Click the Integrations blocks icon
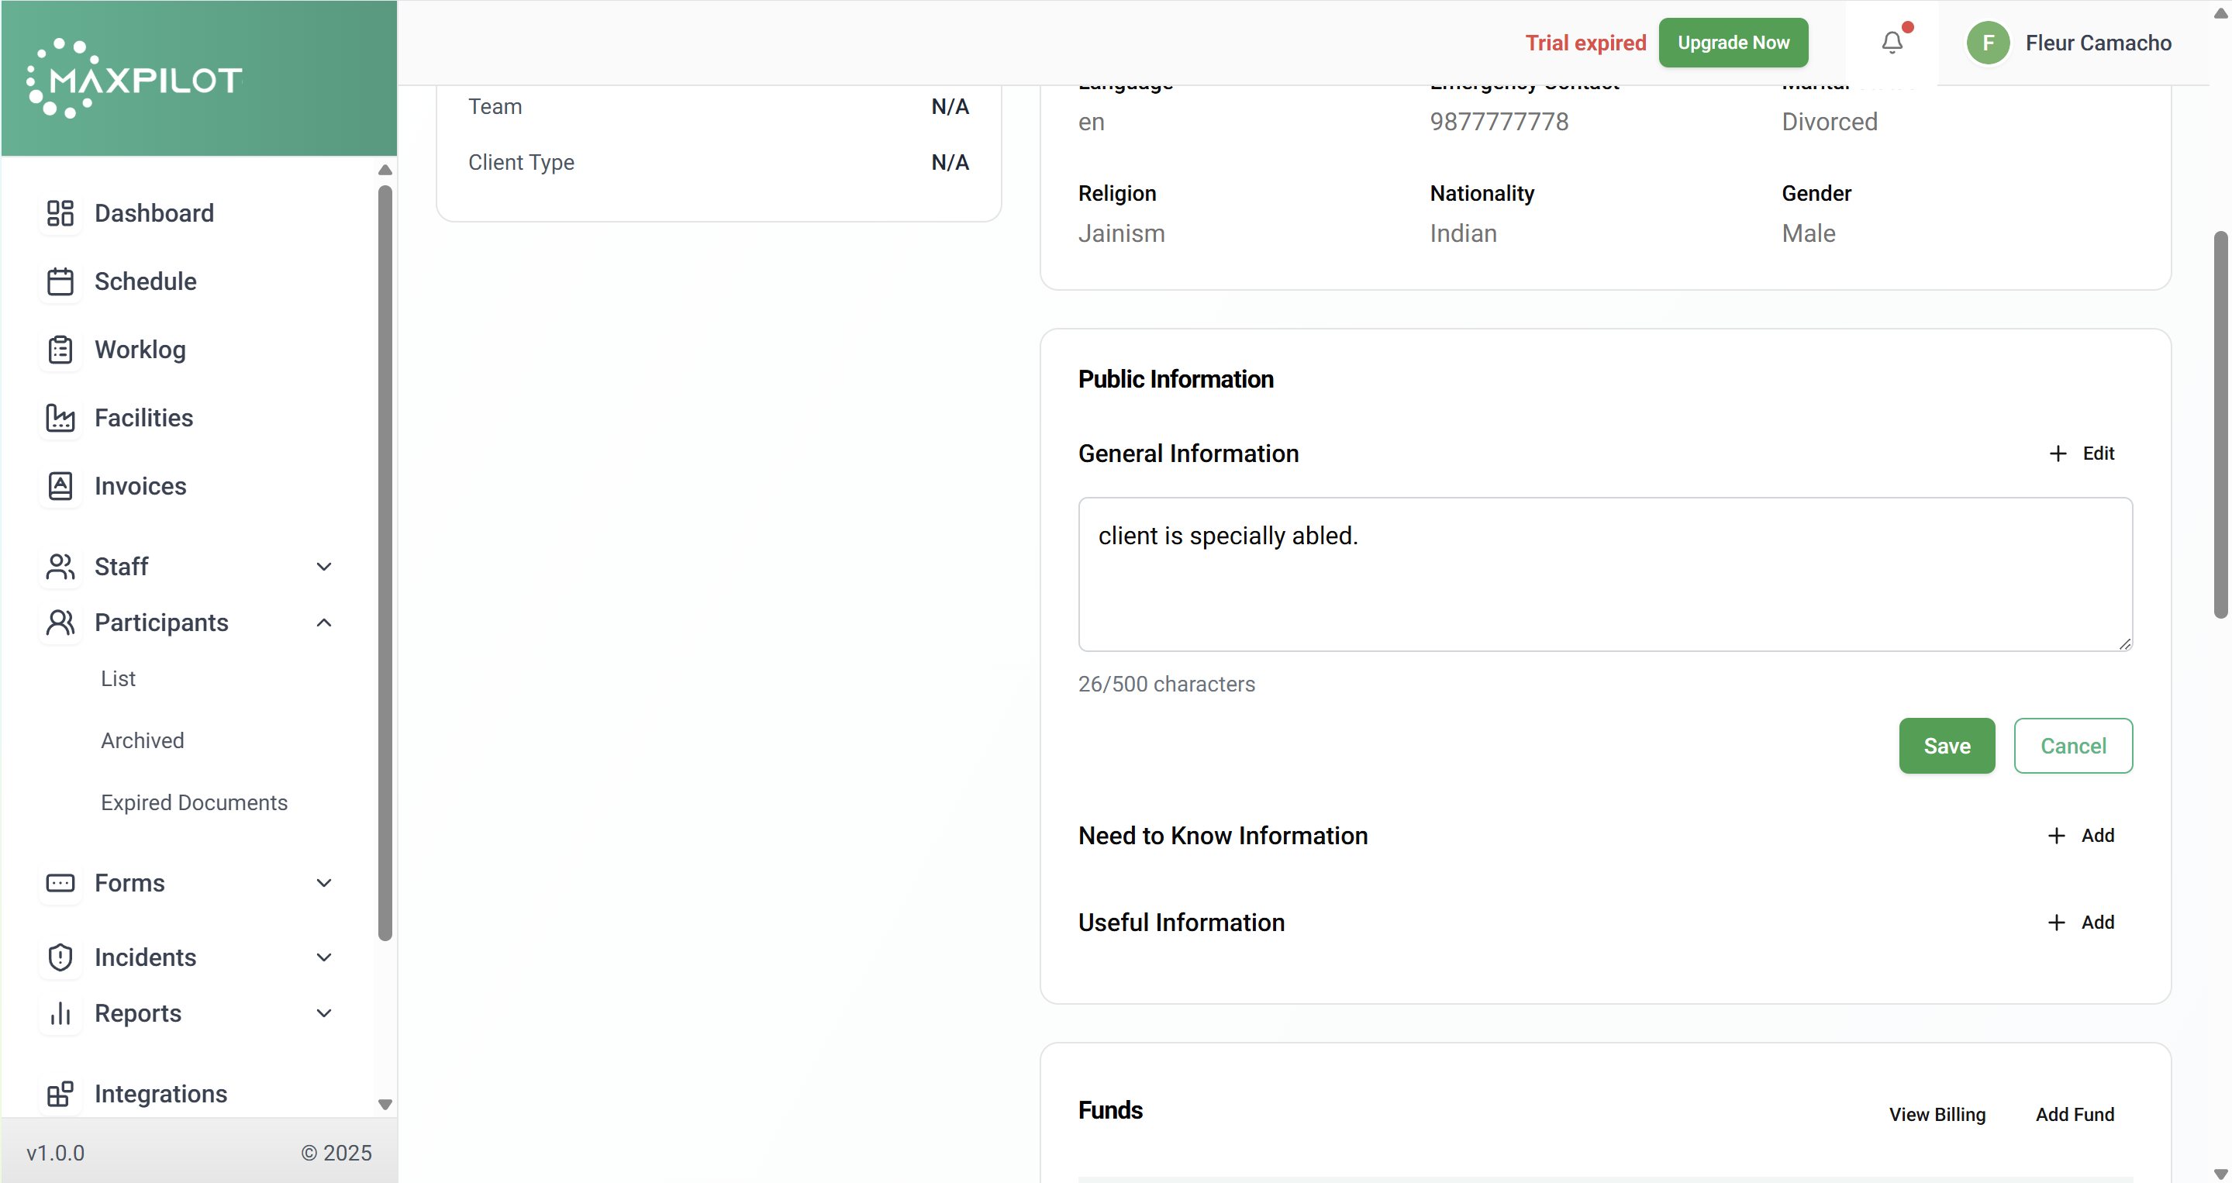 point(60,1094)
